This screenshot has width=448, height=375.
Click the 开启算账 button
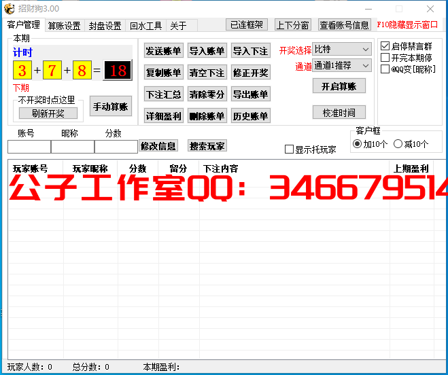click(x=339, y=86)
